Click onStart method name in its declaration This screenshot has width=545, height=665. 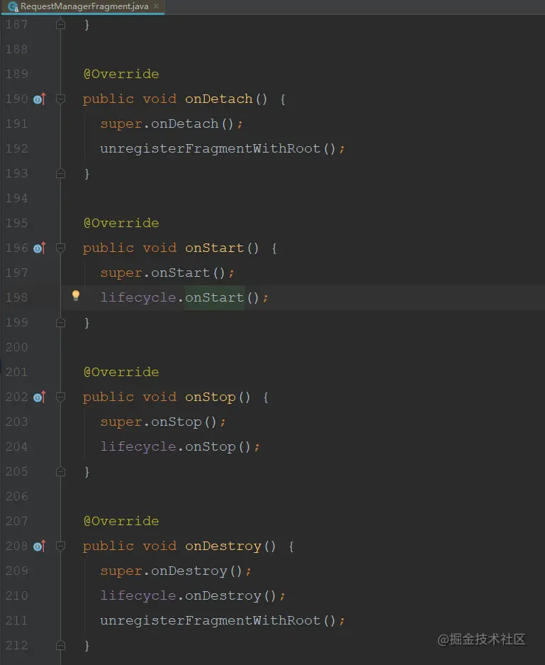[x=214, y=248]
